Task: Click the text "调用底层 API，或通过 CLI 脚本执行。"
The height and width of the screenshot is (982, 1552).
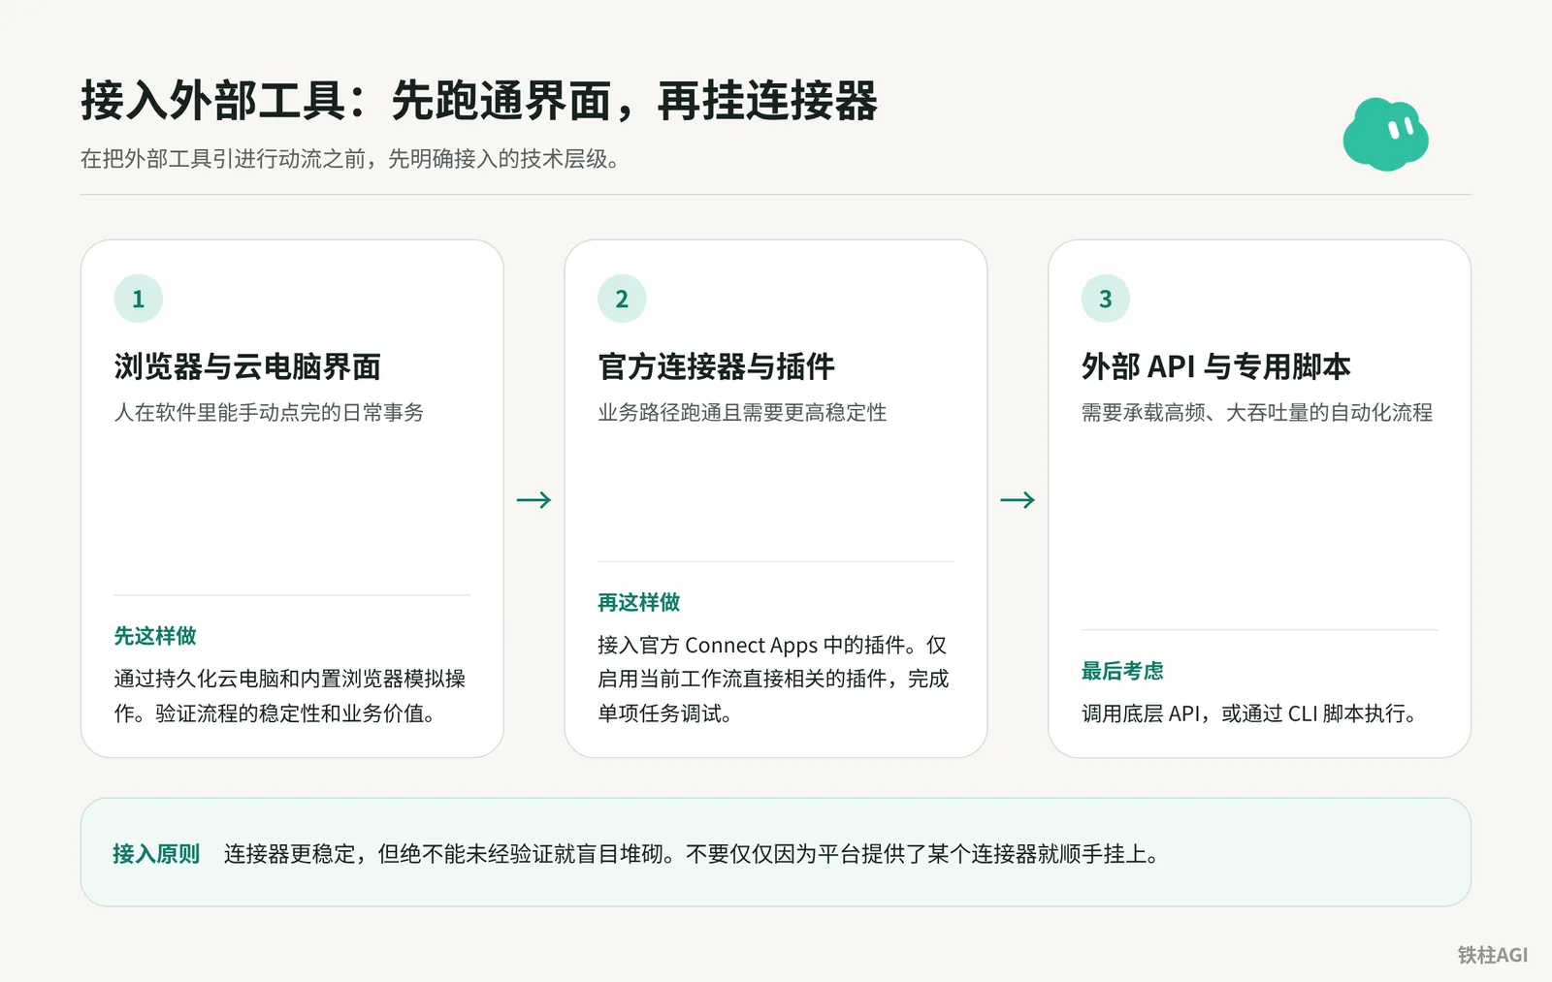Action: pyautogui.click(x=1249, y=713)
